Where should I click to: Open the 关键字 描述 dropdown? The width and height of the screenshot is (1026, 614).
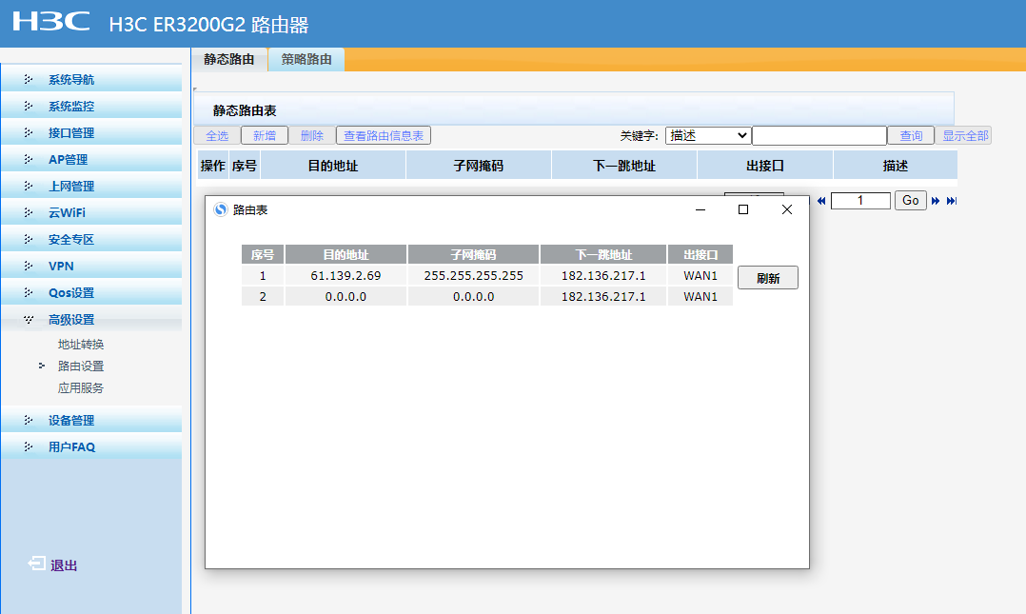[x=708, y=135]
